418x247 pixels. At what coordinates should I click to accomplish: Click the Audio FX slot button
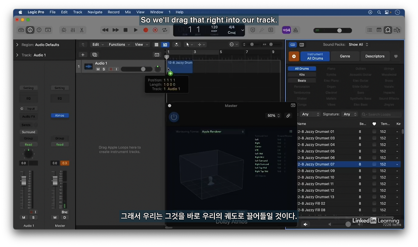[28, 117]
